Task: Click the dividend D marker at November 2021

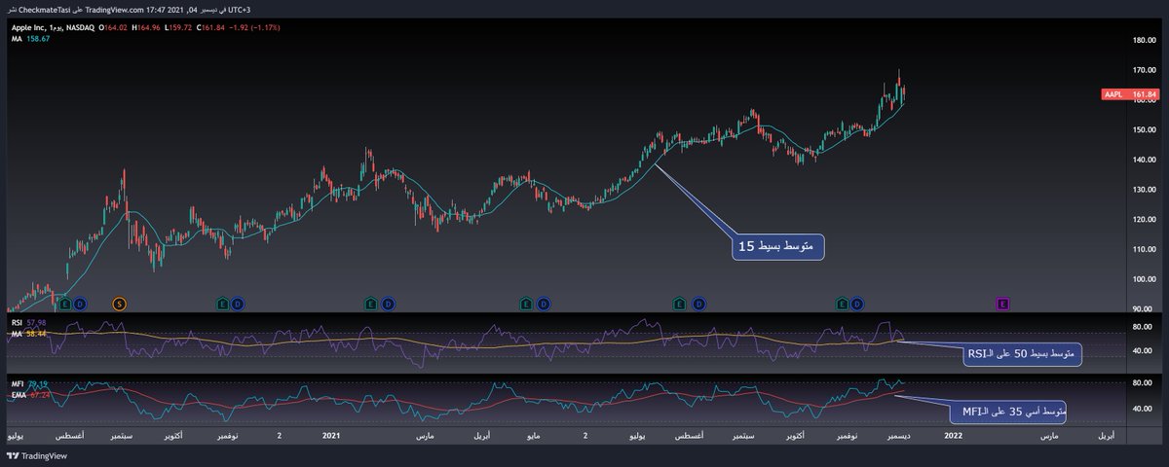Action: (x=856, y=305)
